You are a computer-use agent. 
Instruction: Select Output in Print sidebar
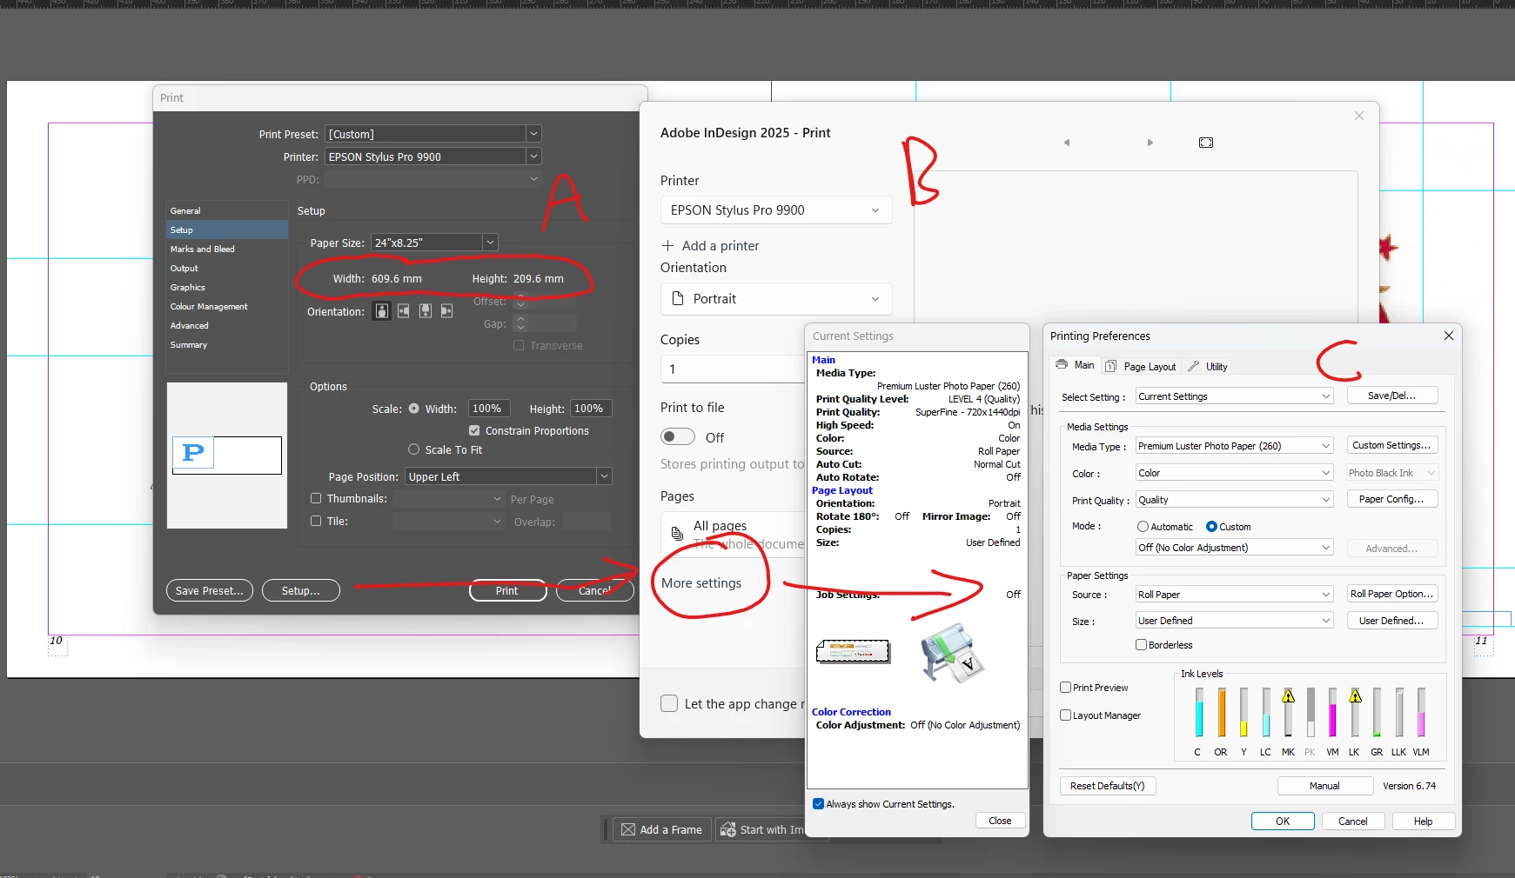[x=227, y=268]
